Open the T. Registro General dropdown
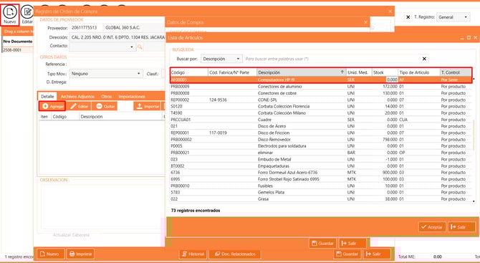Screen dimensions: 480x263 [466, 17]
